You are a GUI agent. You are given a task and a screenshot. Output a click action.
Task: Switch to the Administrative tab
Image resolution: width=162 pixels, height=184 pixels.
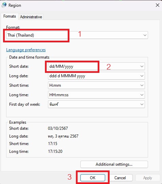pos(31,17)
